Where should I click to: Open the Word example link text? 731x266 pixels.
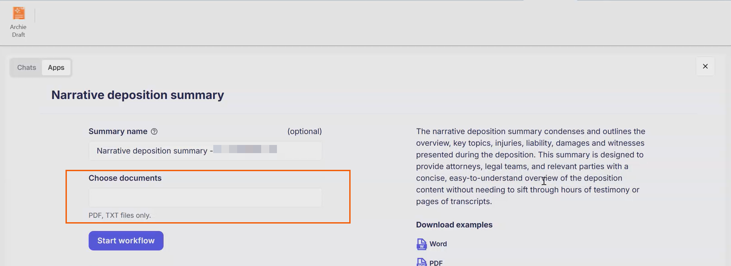[438, 244]
